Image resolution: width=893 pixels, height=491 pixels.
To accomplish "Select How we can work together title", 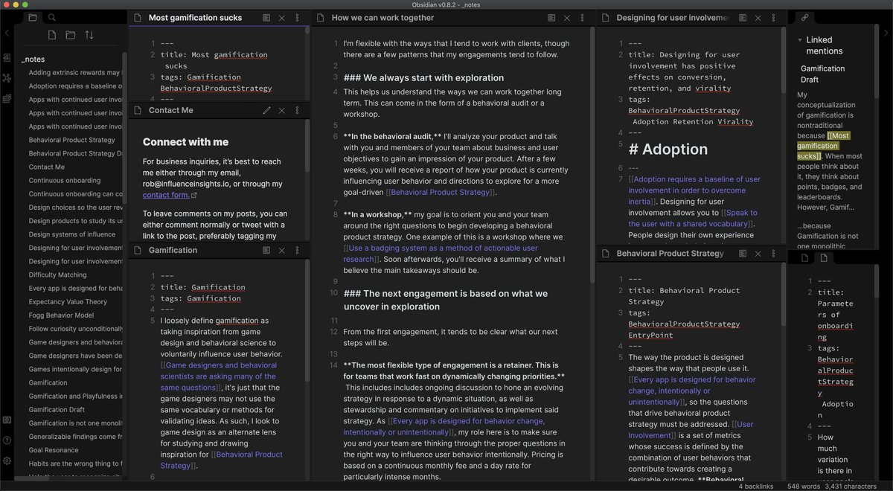I will 383,18.
